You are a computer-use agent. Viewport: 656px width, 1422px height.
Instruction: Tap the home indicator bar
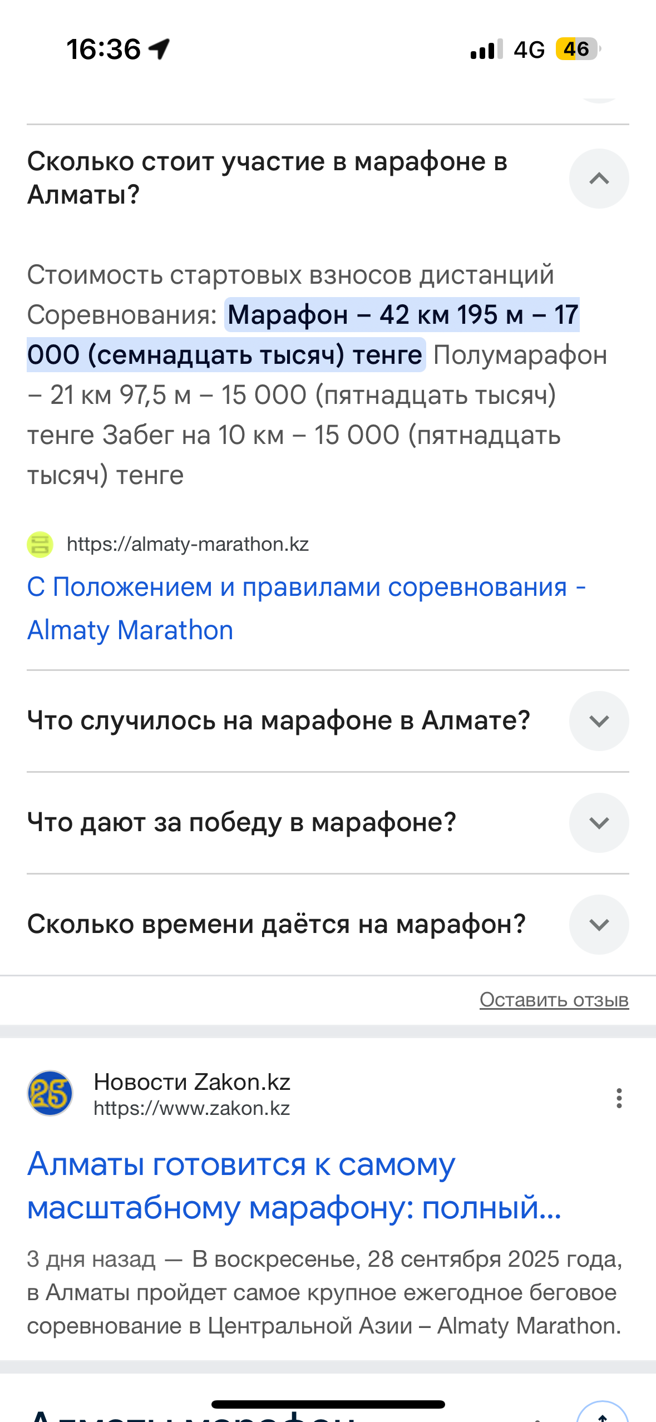click(328, 1404)
